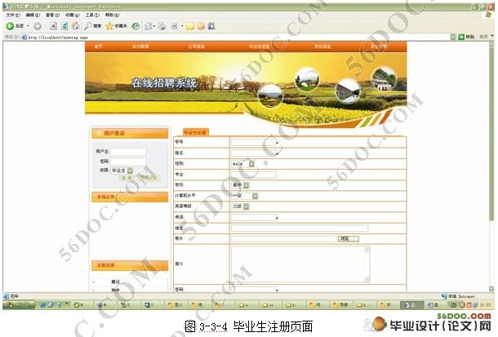This screenshot has height=337, width=498.
Task: Click the 浏览 browse button for photo
Action: (x=344, y=238)
